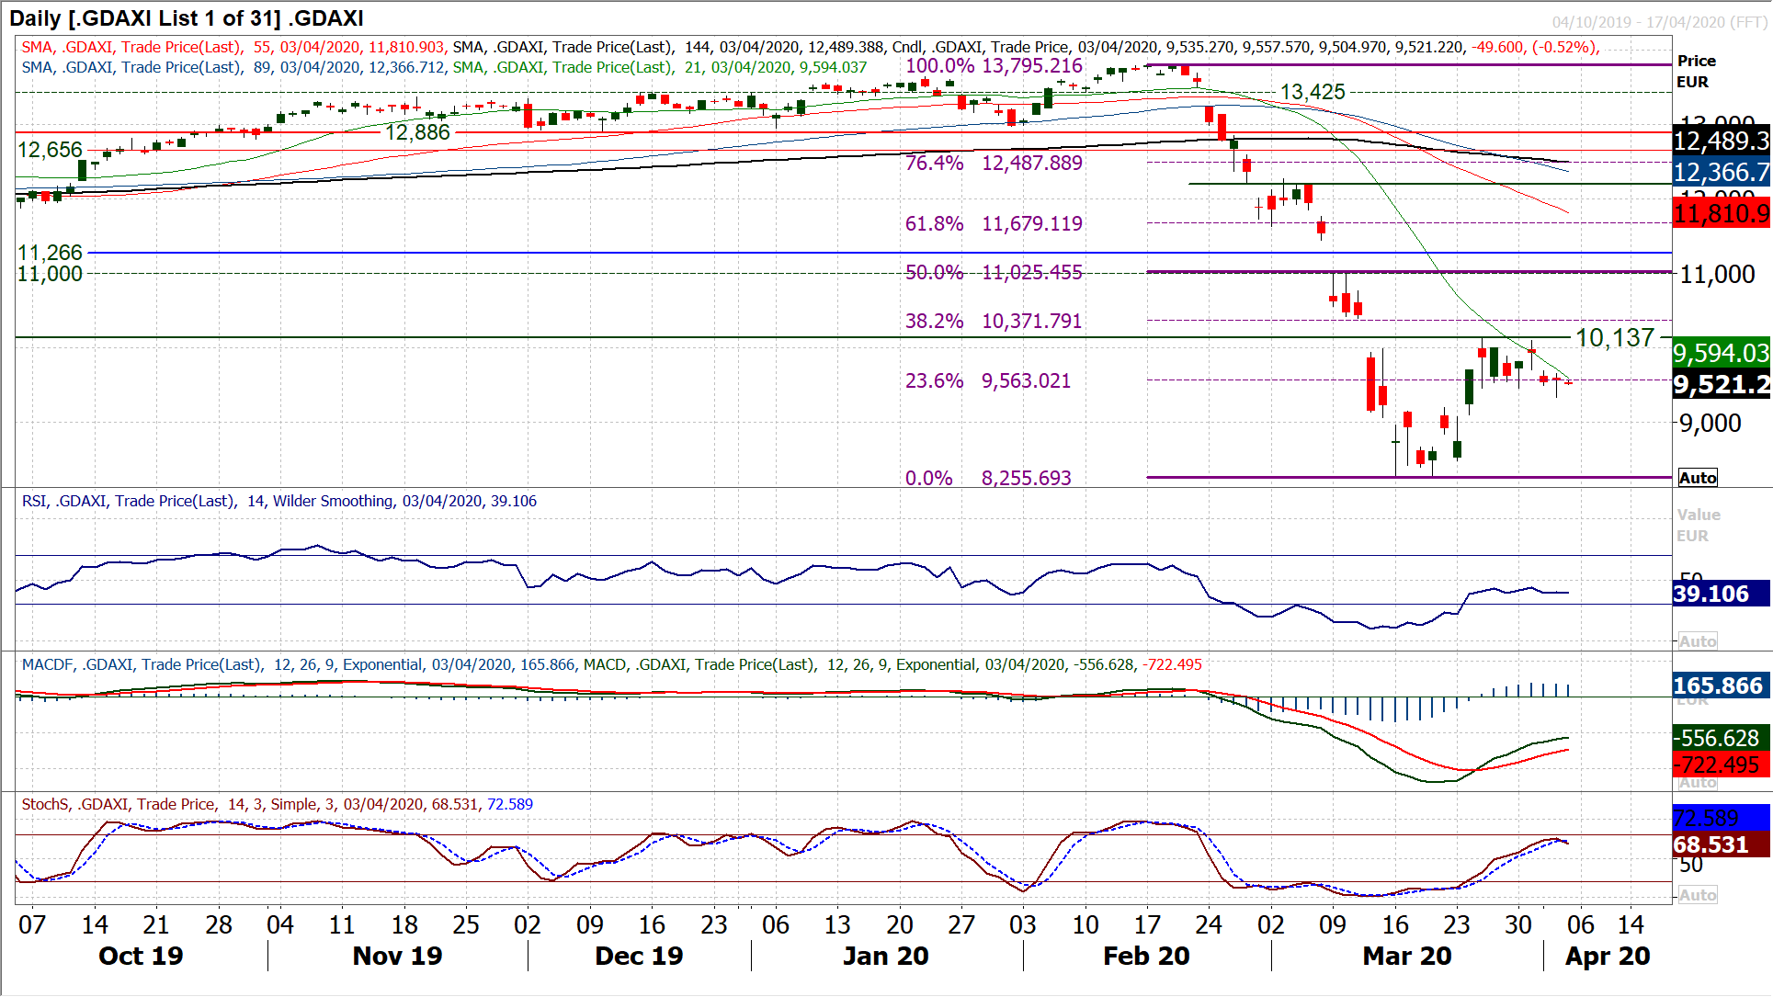The height and width of the screenshot is (997, 1773).
Task: Click the 13,425 resistance level label
Action: point(1313,92)
